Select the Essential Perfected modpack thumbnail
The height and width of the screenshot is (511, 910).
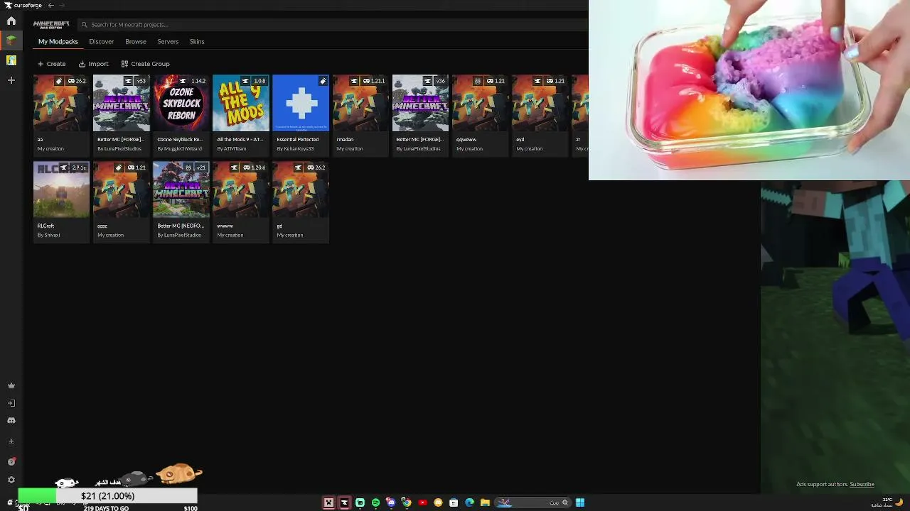click(301, 103)
